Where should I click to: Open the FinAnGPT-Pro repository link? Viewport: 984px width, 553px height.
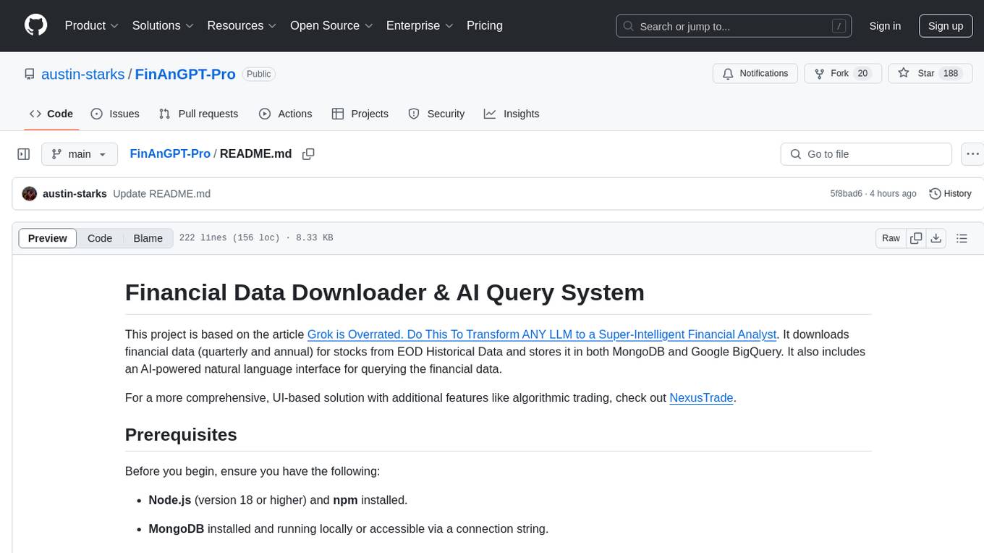click(185, 74)
